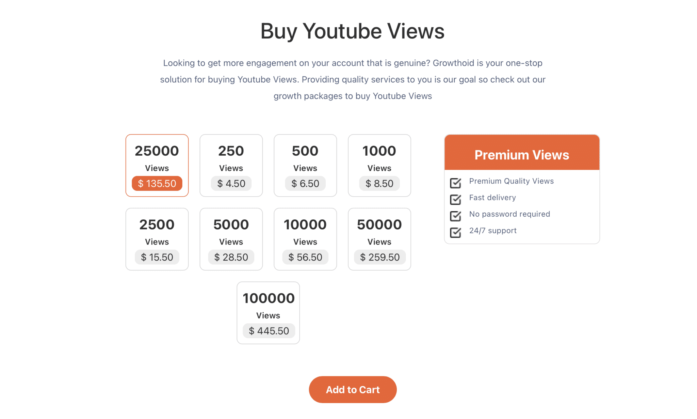Choose the 250 Views option
697x419 pixels.
coord(231,165)
